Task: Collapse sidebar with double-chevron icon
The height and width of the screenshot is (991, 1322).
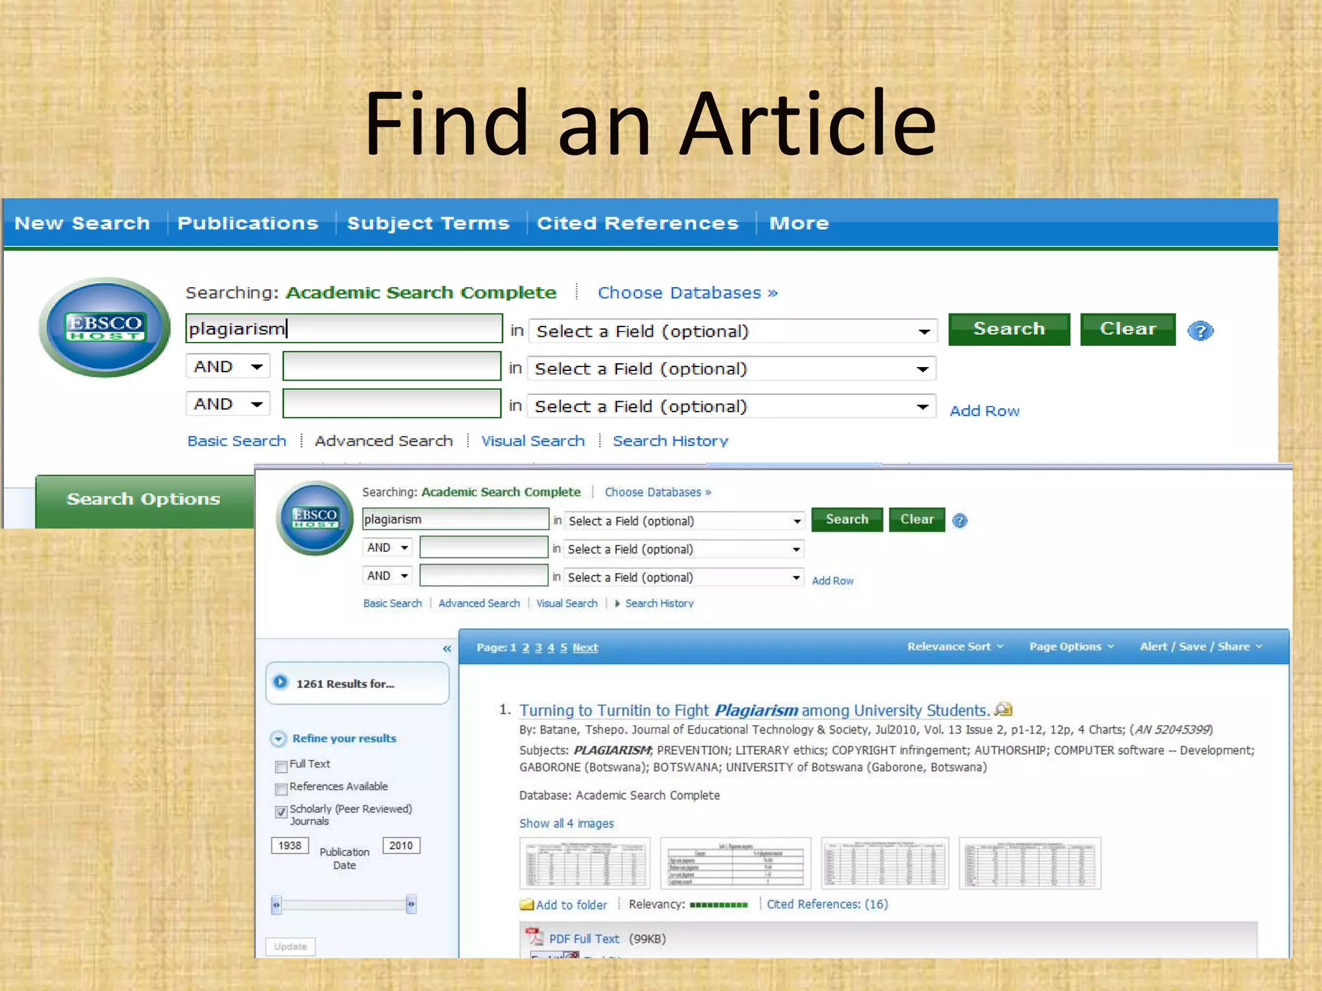Action: coord(447,648)
